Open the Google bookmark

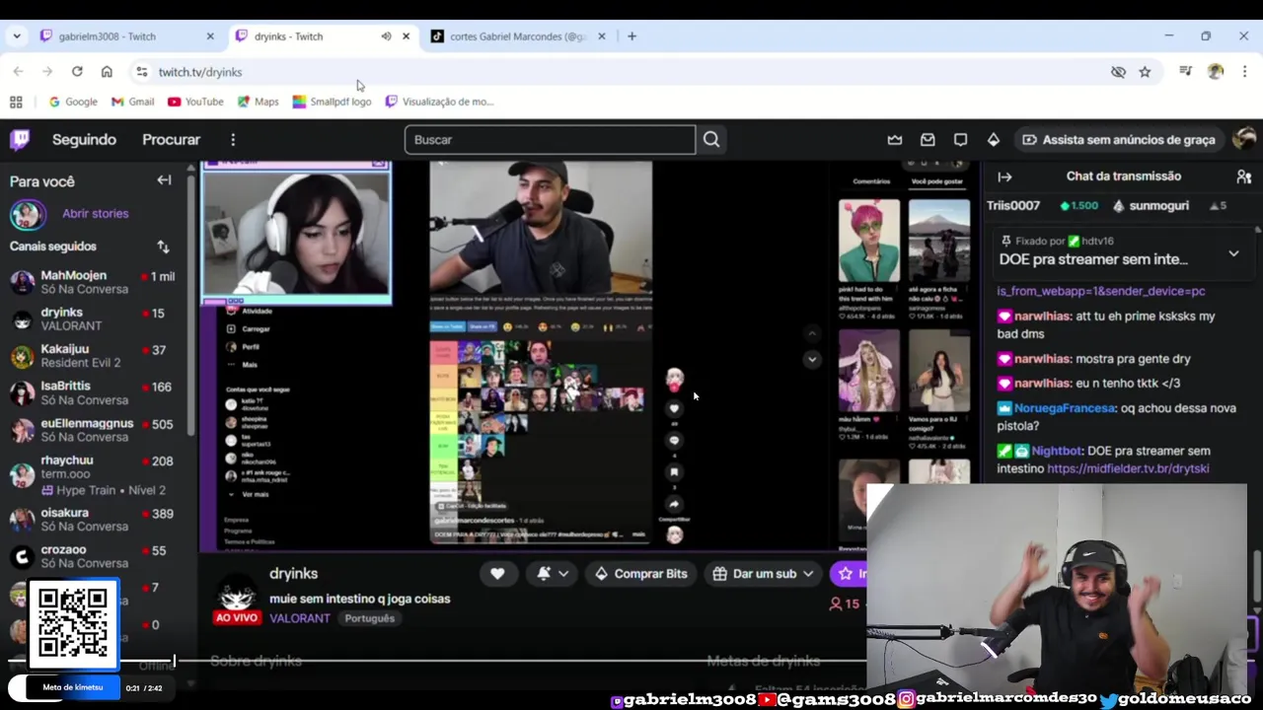point(73,102)
